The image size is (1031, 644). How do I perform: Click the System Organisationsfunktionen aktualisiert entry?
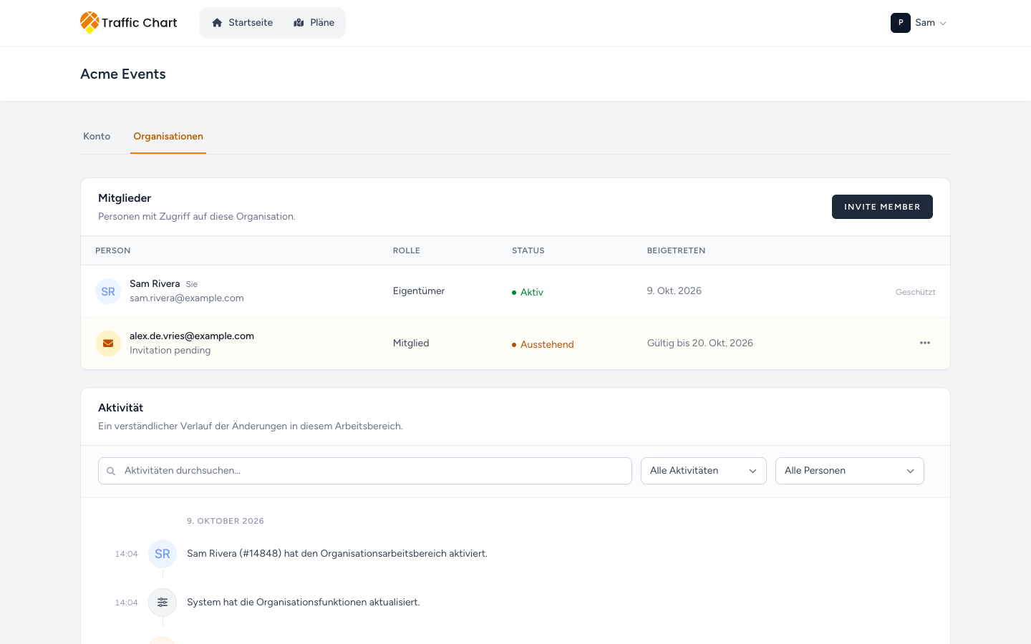[x=304, y=602]
